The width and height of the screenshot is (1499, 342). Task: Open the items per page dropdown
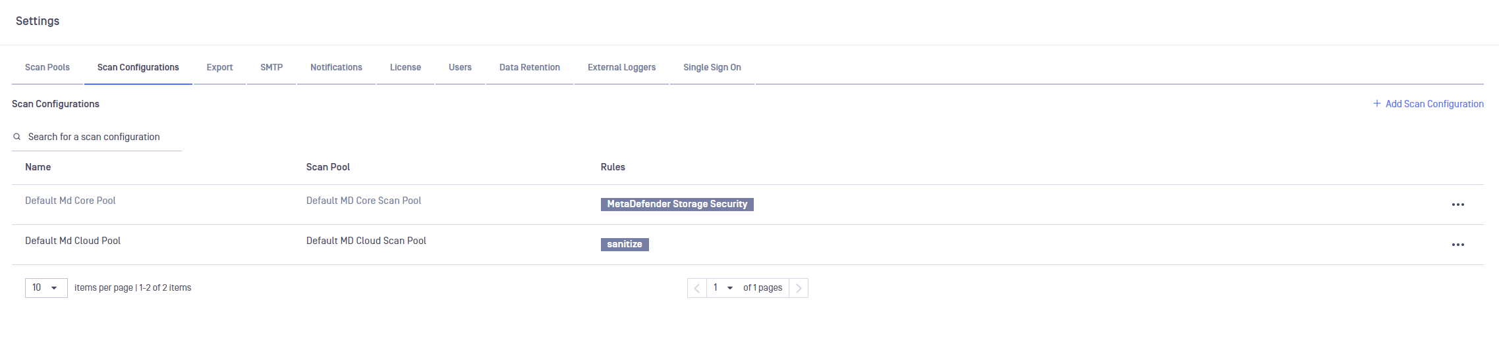(x=46, y=288)
